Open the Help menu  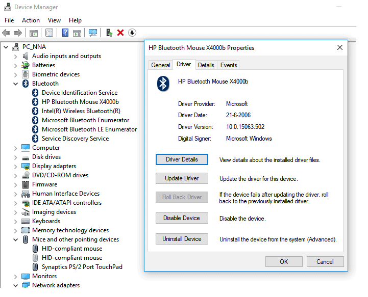click(75, 20)
